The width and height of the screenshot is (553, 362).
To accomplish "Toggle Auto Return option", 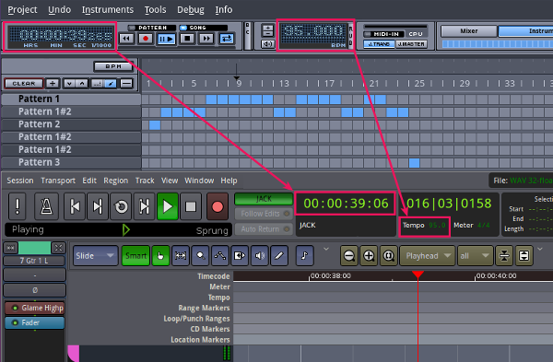I will [x=264, y=229].
